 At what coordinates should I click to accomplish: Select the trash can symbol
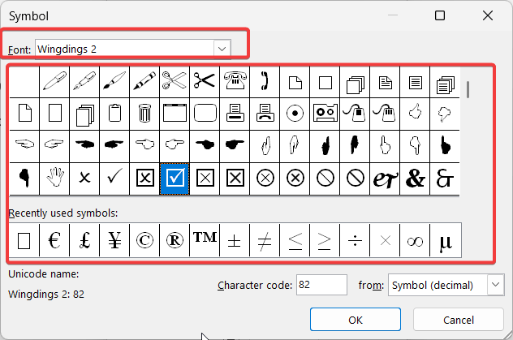click(x=144, y=114)
